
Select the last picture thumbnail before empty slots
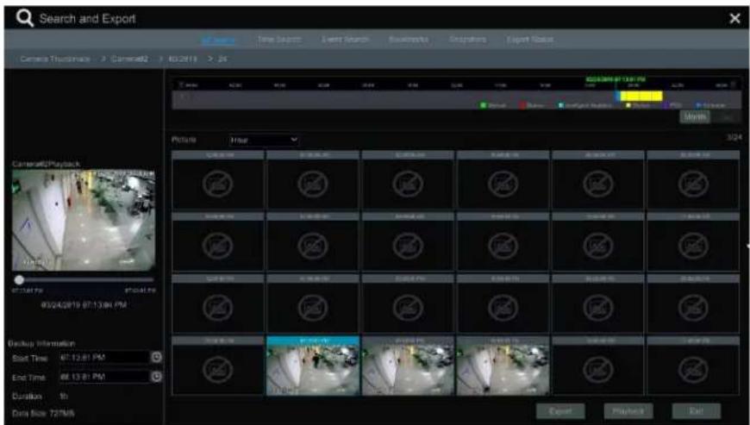click(x=503, y=366)
